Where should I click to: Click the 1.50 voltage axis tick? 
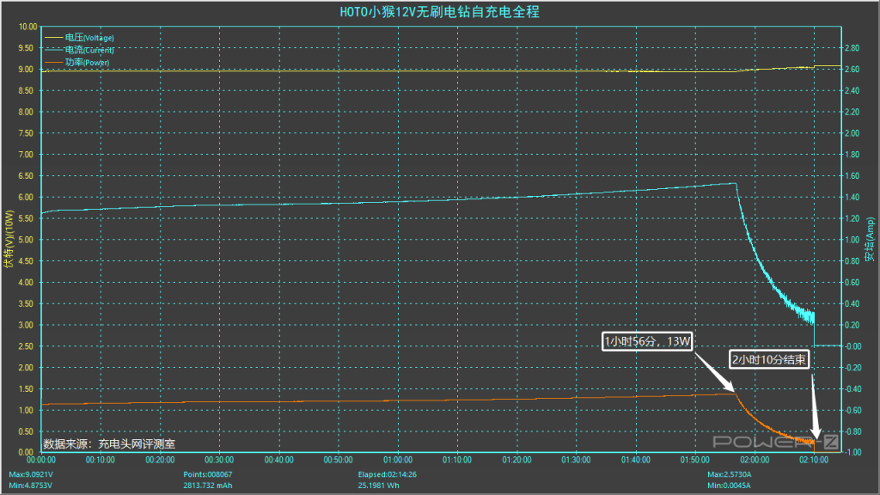point(26,389)
